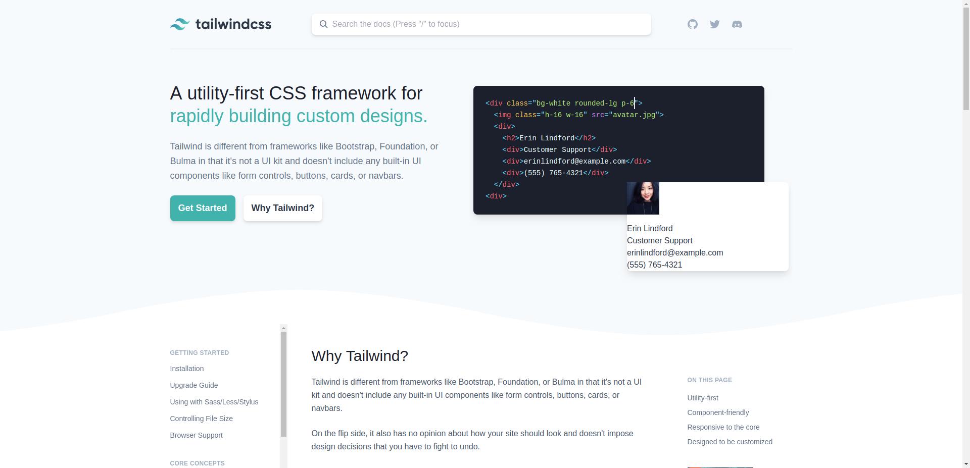Click the Why Tailwind? article heading

pyautogui.click(x=360, y=356)
